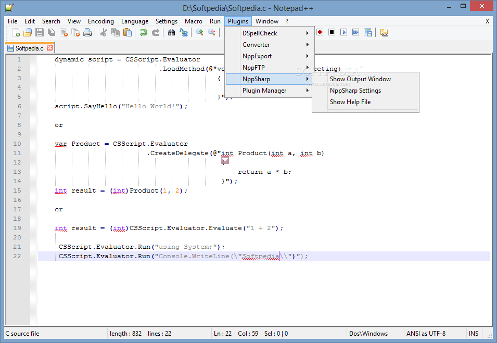Click the Zoom Out magnifier icon
The height and width of the screenshot is (343, 497).
[x=212, y=32]
